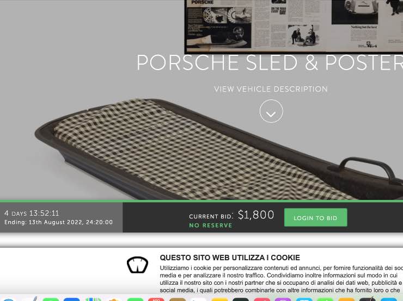Open the Porsche poster image at top

pos(294,26)
